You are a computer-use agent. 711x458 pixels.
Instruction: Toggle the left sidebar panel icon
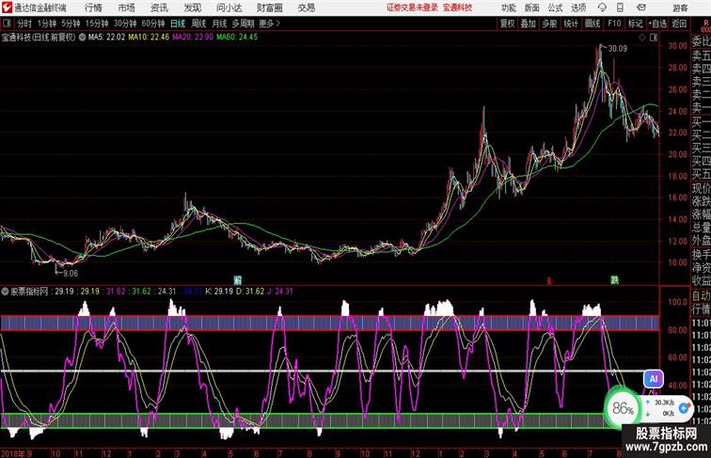pyautogui.click(x=7, y=24)
